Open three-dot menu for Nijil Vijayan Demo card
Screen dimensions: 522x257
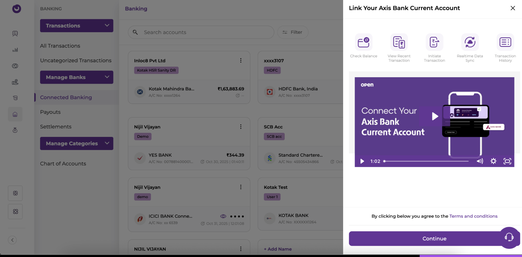[x=241, y=127]
